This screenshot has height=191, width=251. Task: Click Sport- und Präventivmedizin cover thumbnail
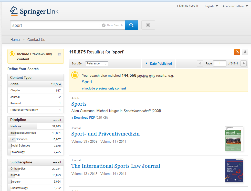234,139
